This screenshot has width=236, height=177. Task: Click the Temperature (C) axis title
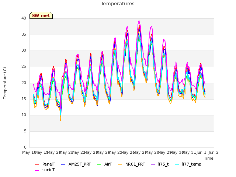[5, 83]
